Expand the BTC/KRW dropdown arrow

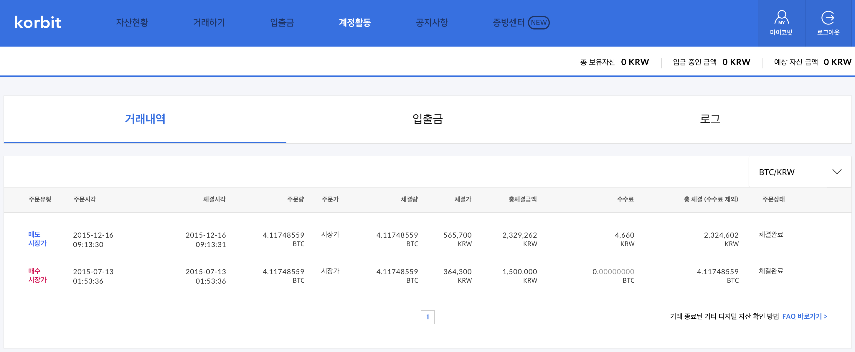837,172
